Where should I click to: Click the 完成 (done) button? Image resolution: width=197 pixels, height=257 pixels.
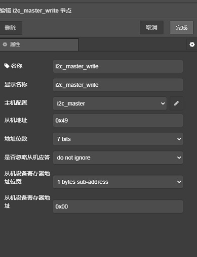pyautogui.click(x=181, y=27)
